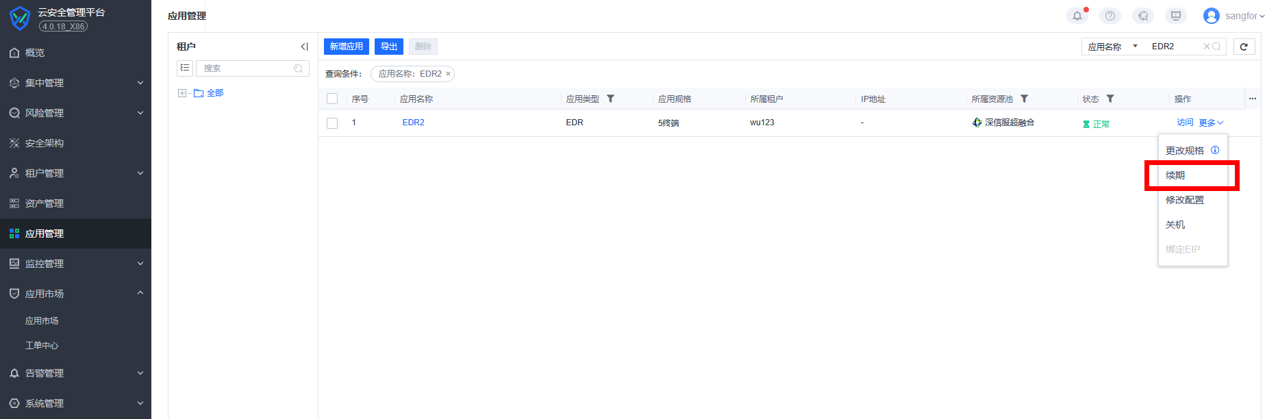Choose 修改配置 from more menu
The width and height of the screenshot is (1278, 419).
click(1192, 200)
